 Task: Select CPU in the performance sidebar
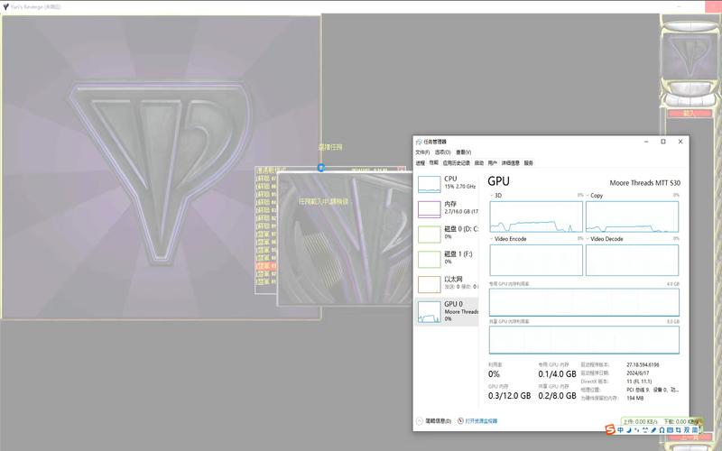point(449,183)
